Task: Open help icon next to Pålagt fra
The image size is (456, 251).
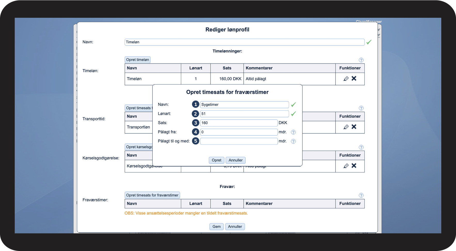Action: click(x=293, y=132)
